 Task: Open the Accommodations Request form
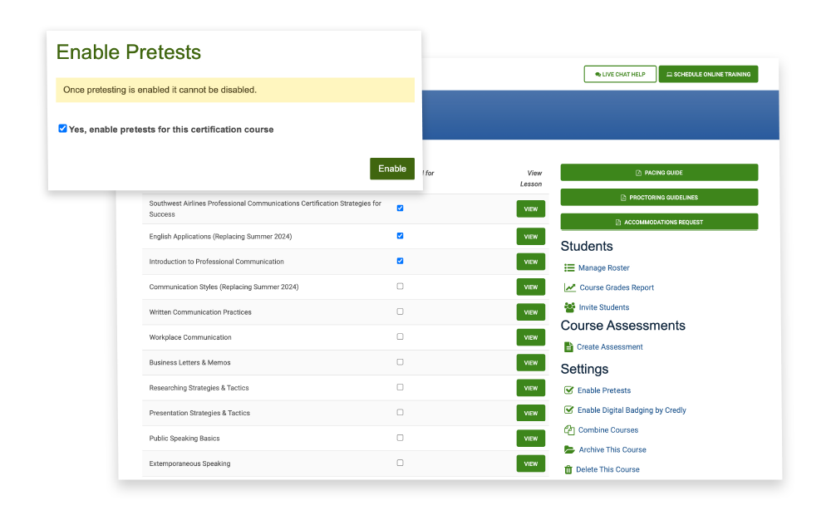click(x=659, y=222)
